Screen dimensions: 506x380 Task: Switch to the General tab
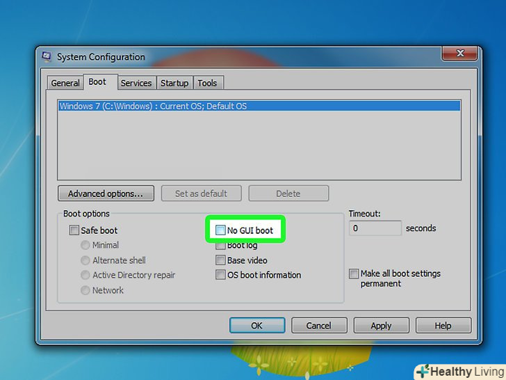65,83
